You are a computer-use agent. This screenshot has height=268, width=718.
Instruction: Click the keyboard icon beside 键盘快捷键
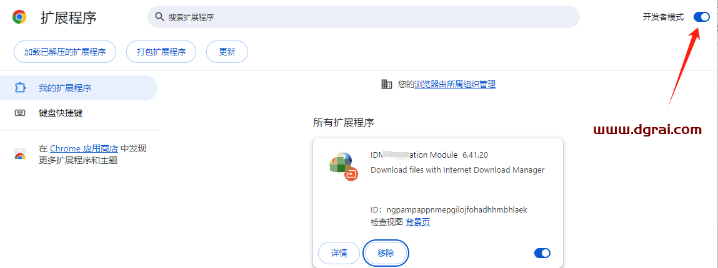tap(20, 113)
